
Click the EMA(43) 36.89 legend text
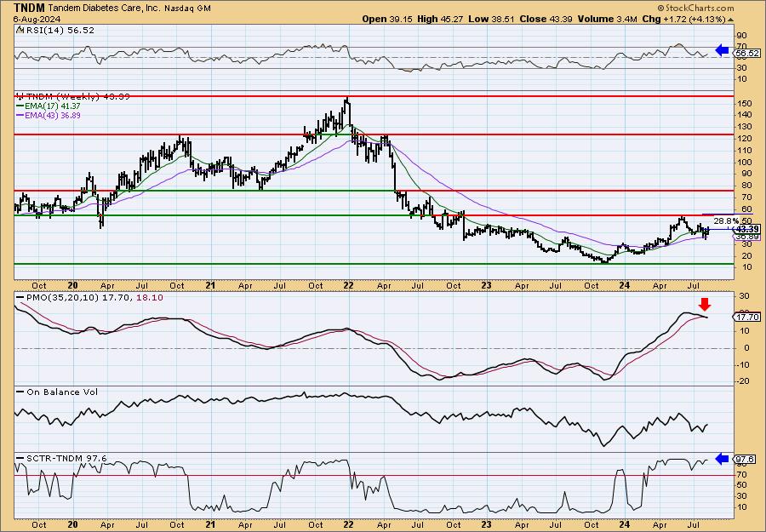point(52,115)
